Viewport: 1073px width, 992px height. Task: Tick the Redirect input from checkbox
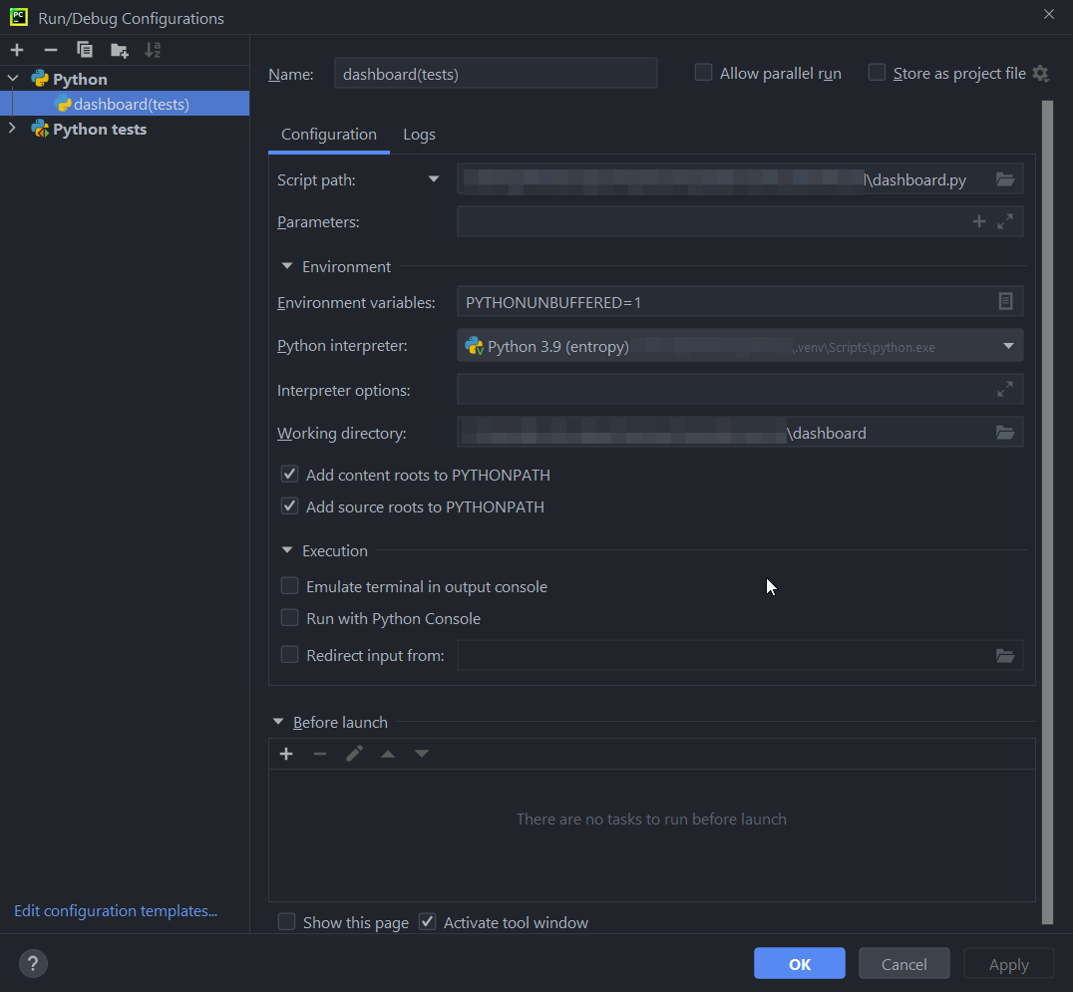pos(289,655)
